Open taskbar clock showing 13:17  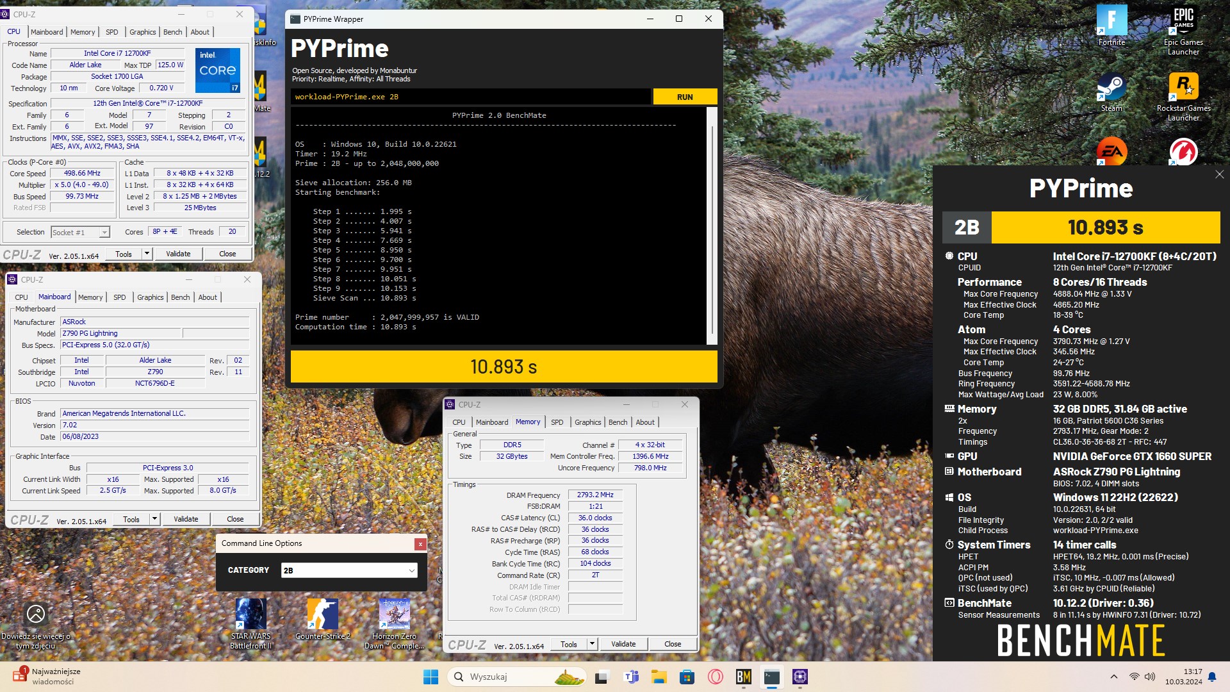[1183, 677]
